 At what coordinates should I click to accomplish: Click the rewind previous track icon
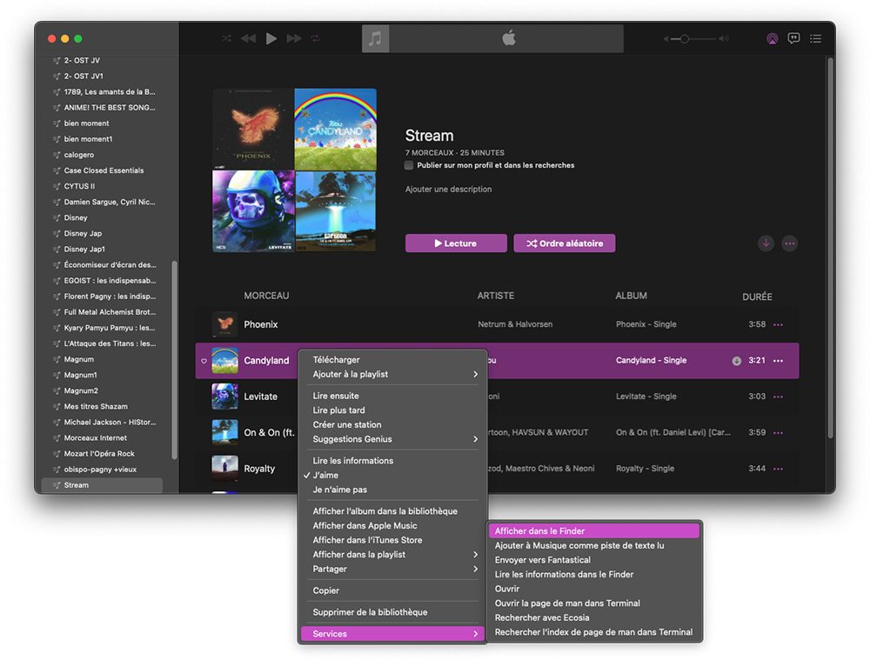pyautogui.click(x=248, y=38)
